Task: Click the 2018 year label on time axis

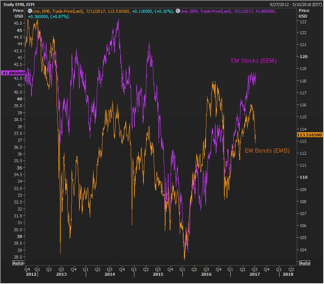Action: tap(289, 274)
